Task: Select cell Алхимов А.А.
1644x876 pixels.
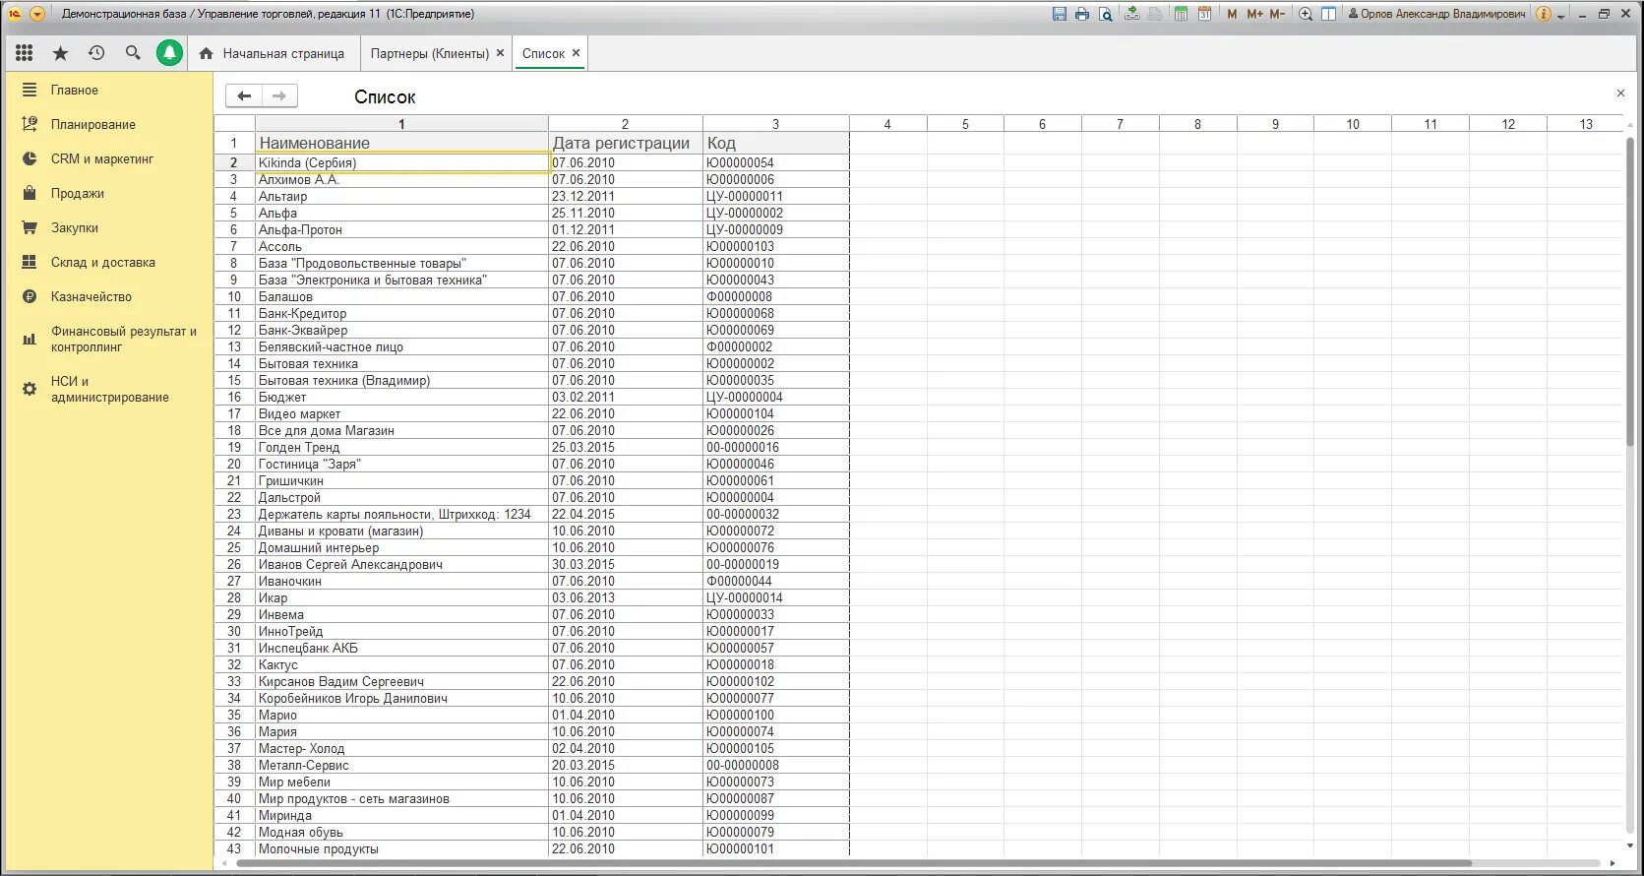Action: [401, 179]
